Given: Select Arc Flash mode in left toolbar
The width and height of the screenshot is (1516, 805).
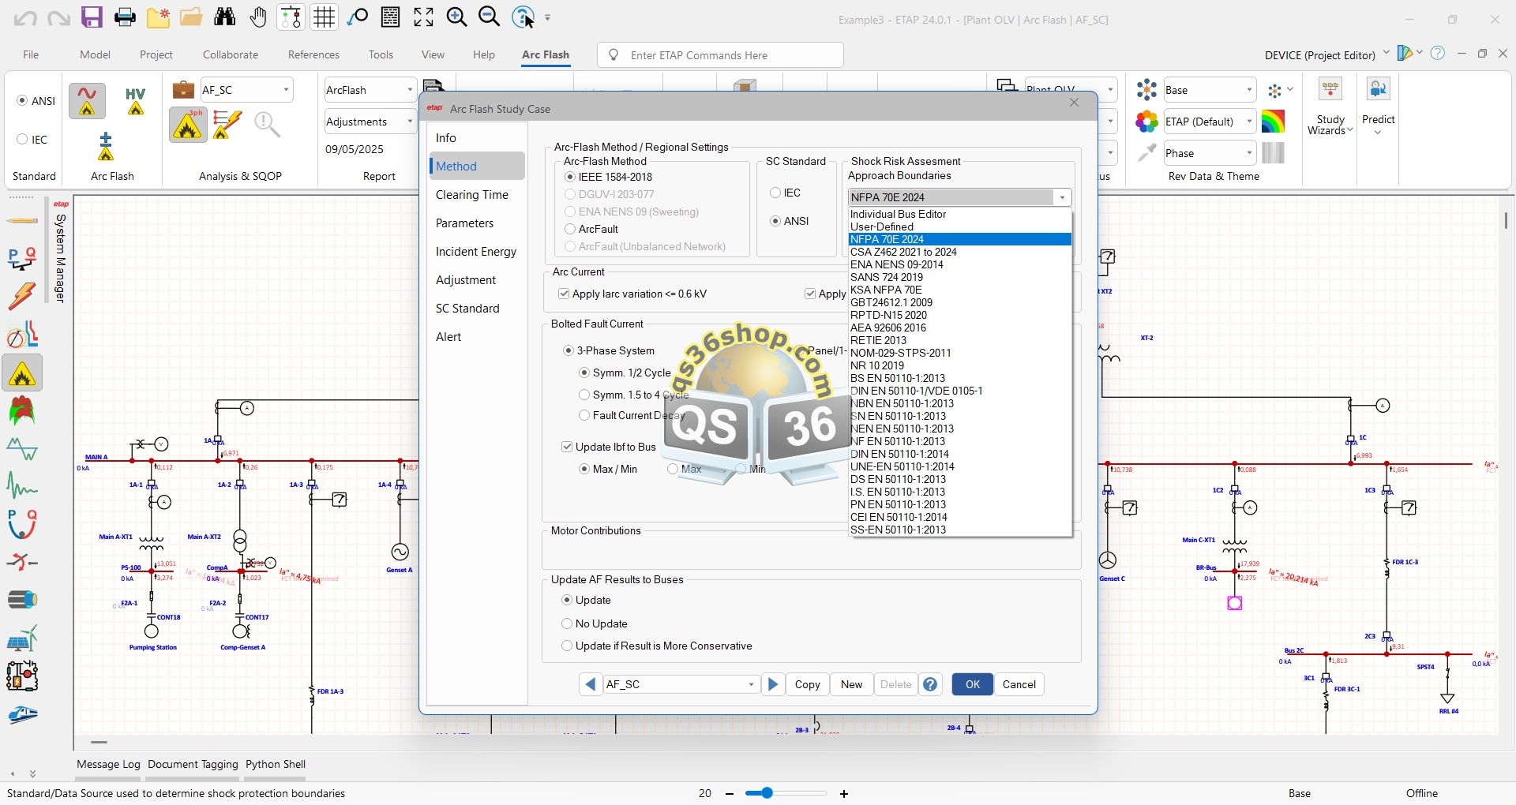Looking at the screenshot, I should (x=22, y=373).
